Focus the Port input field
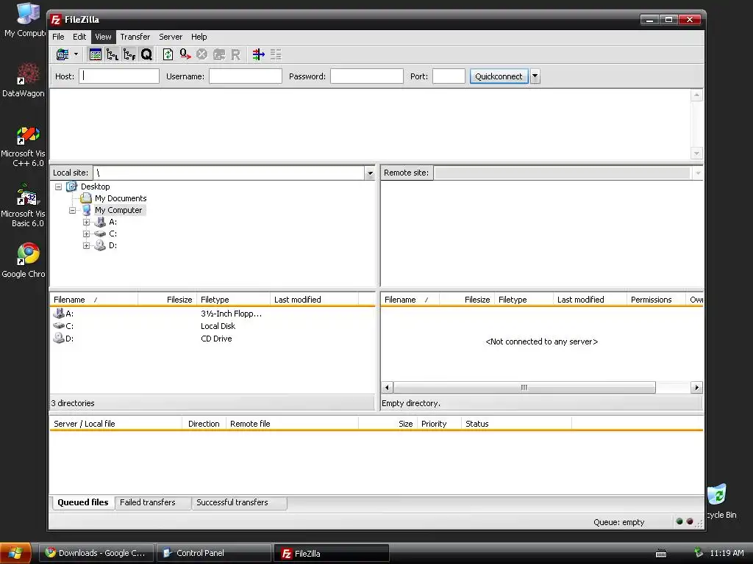This screenshot has width=753, height=564. tap(449, 76)
